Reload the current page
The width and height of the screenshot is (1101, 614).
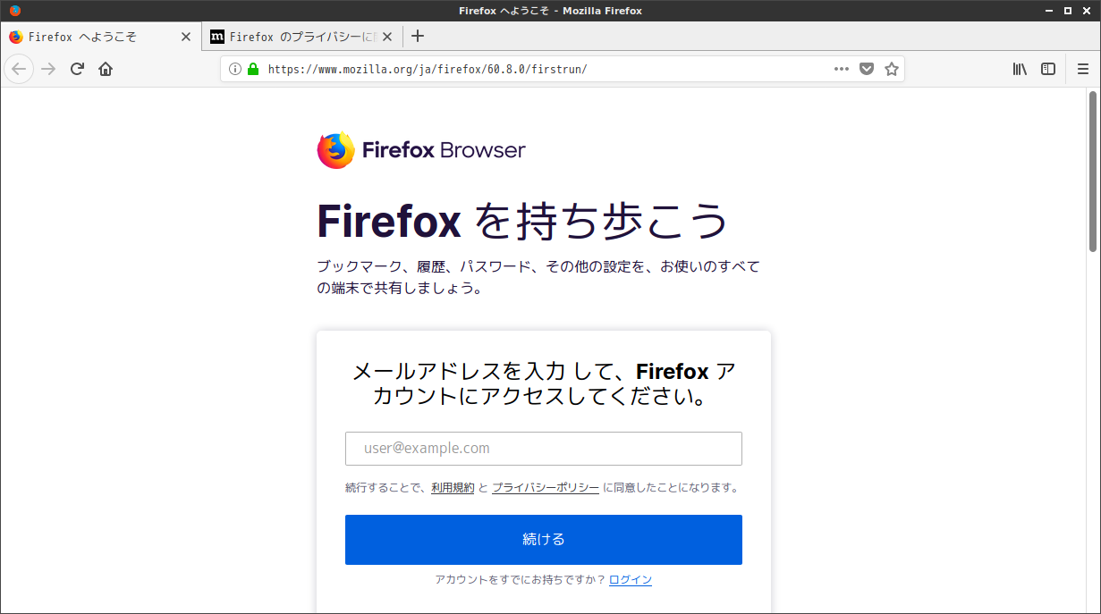[77, 69]
